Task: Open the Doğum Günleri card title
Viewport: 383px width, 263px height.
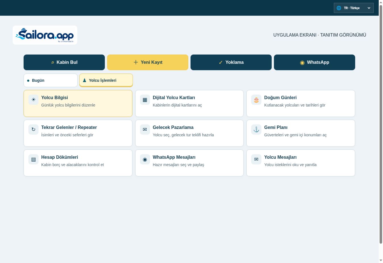Action: [x=280, y=97]
